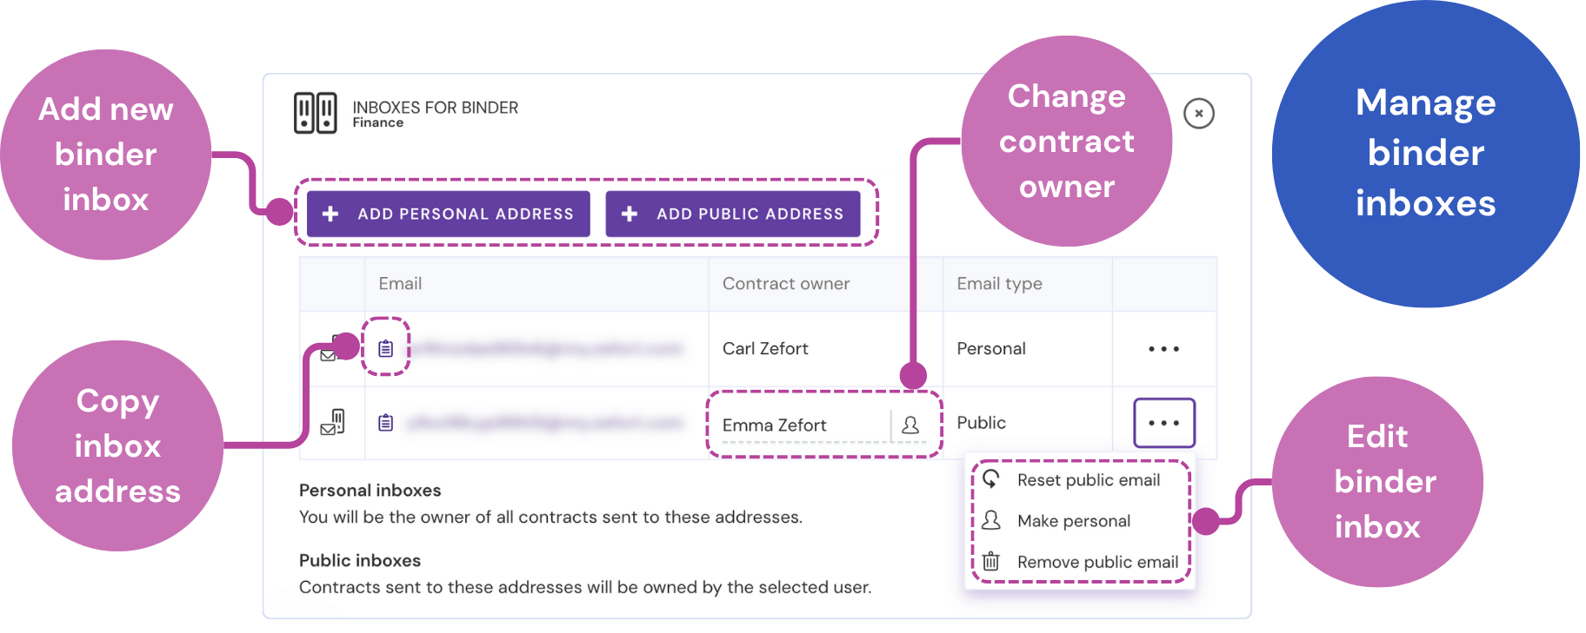This screenshot has width=1586, height=633.
Task: Click the Email column header
Action: [400, 283]
